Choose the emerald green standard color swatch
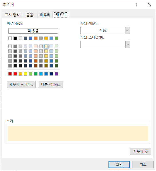The height and width of the screenshot is (171, 156). 36,74
